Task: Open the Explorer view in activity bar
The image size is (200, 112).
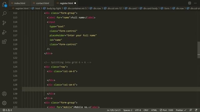Action: pyautogui.click(x=4, y=4)
